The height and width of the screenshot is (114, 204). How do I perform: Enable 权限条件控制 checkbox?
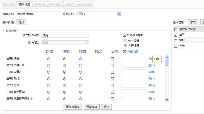[124, 35]
